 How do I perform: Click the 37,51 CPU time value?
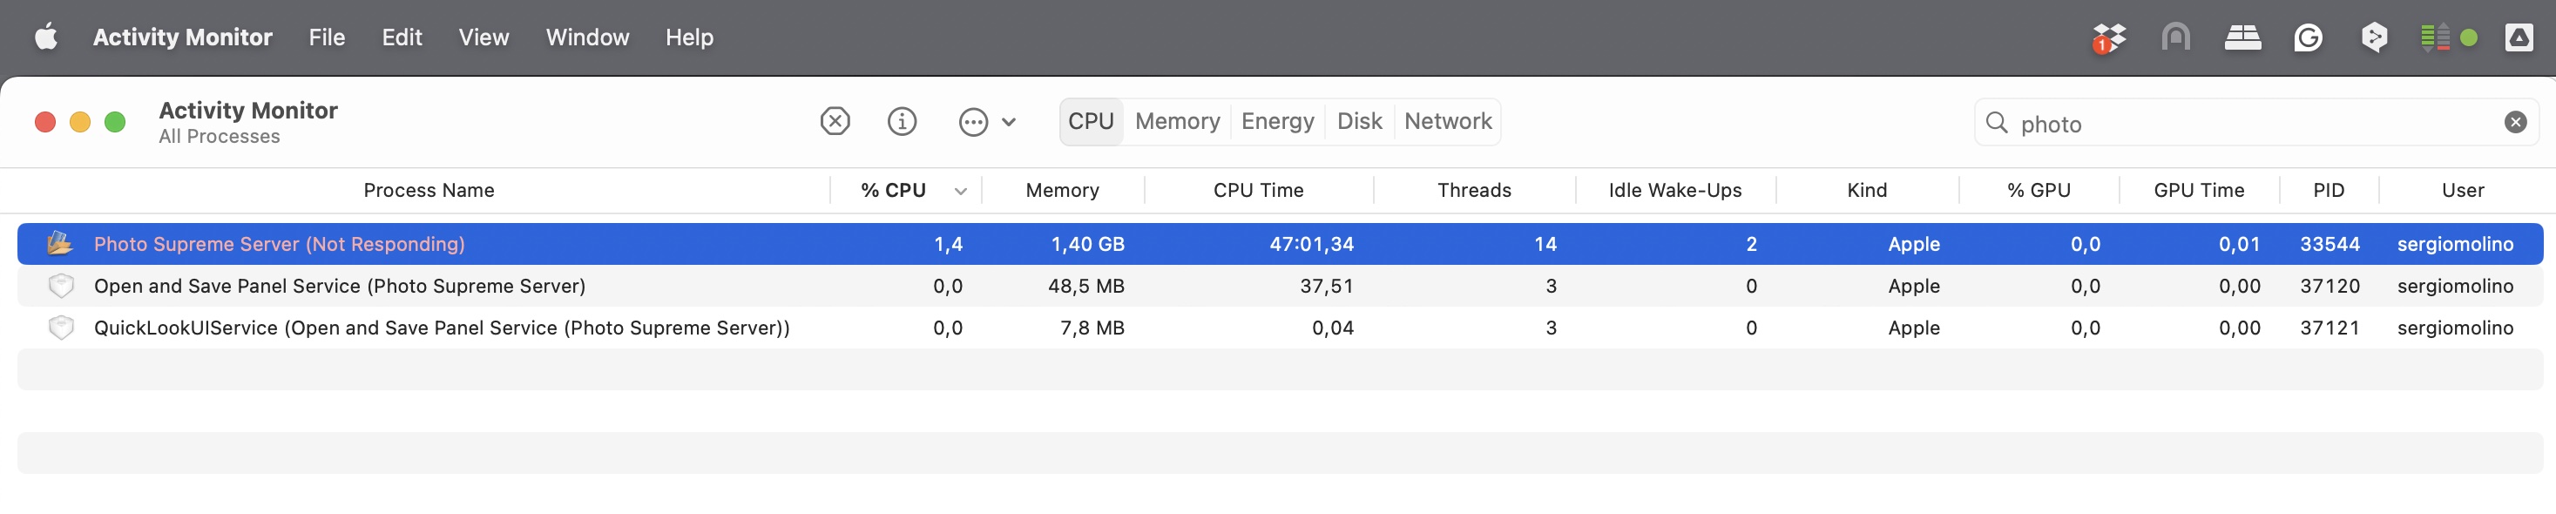pyautogui.click(x=1327, y=286)
